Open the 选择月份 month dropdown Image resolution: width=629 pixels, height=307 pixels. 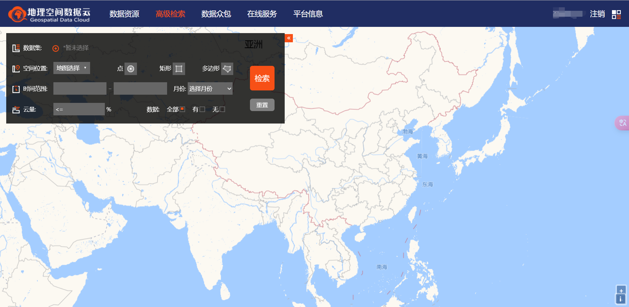coord(210,88)
